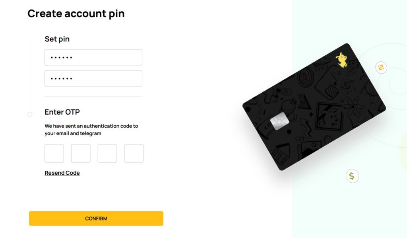Click the authentication code sent message text
The width and height of the screenshot is (407, 238).
[x=91, y=130]
